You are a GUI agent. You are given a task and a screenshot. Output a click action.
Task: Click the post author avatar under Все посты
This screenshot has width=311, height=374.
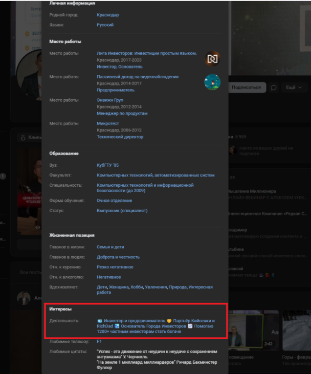(24, 298)
